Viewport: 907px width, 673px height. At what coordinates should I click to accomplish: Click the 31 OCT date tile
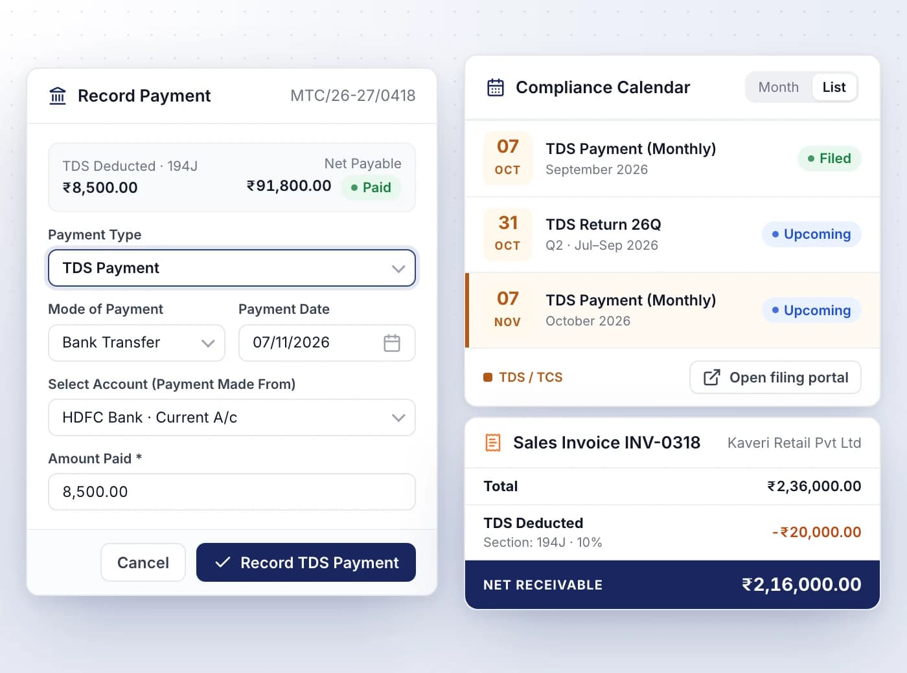pos(508,234)
